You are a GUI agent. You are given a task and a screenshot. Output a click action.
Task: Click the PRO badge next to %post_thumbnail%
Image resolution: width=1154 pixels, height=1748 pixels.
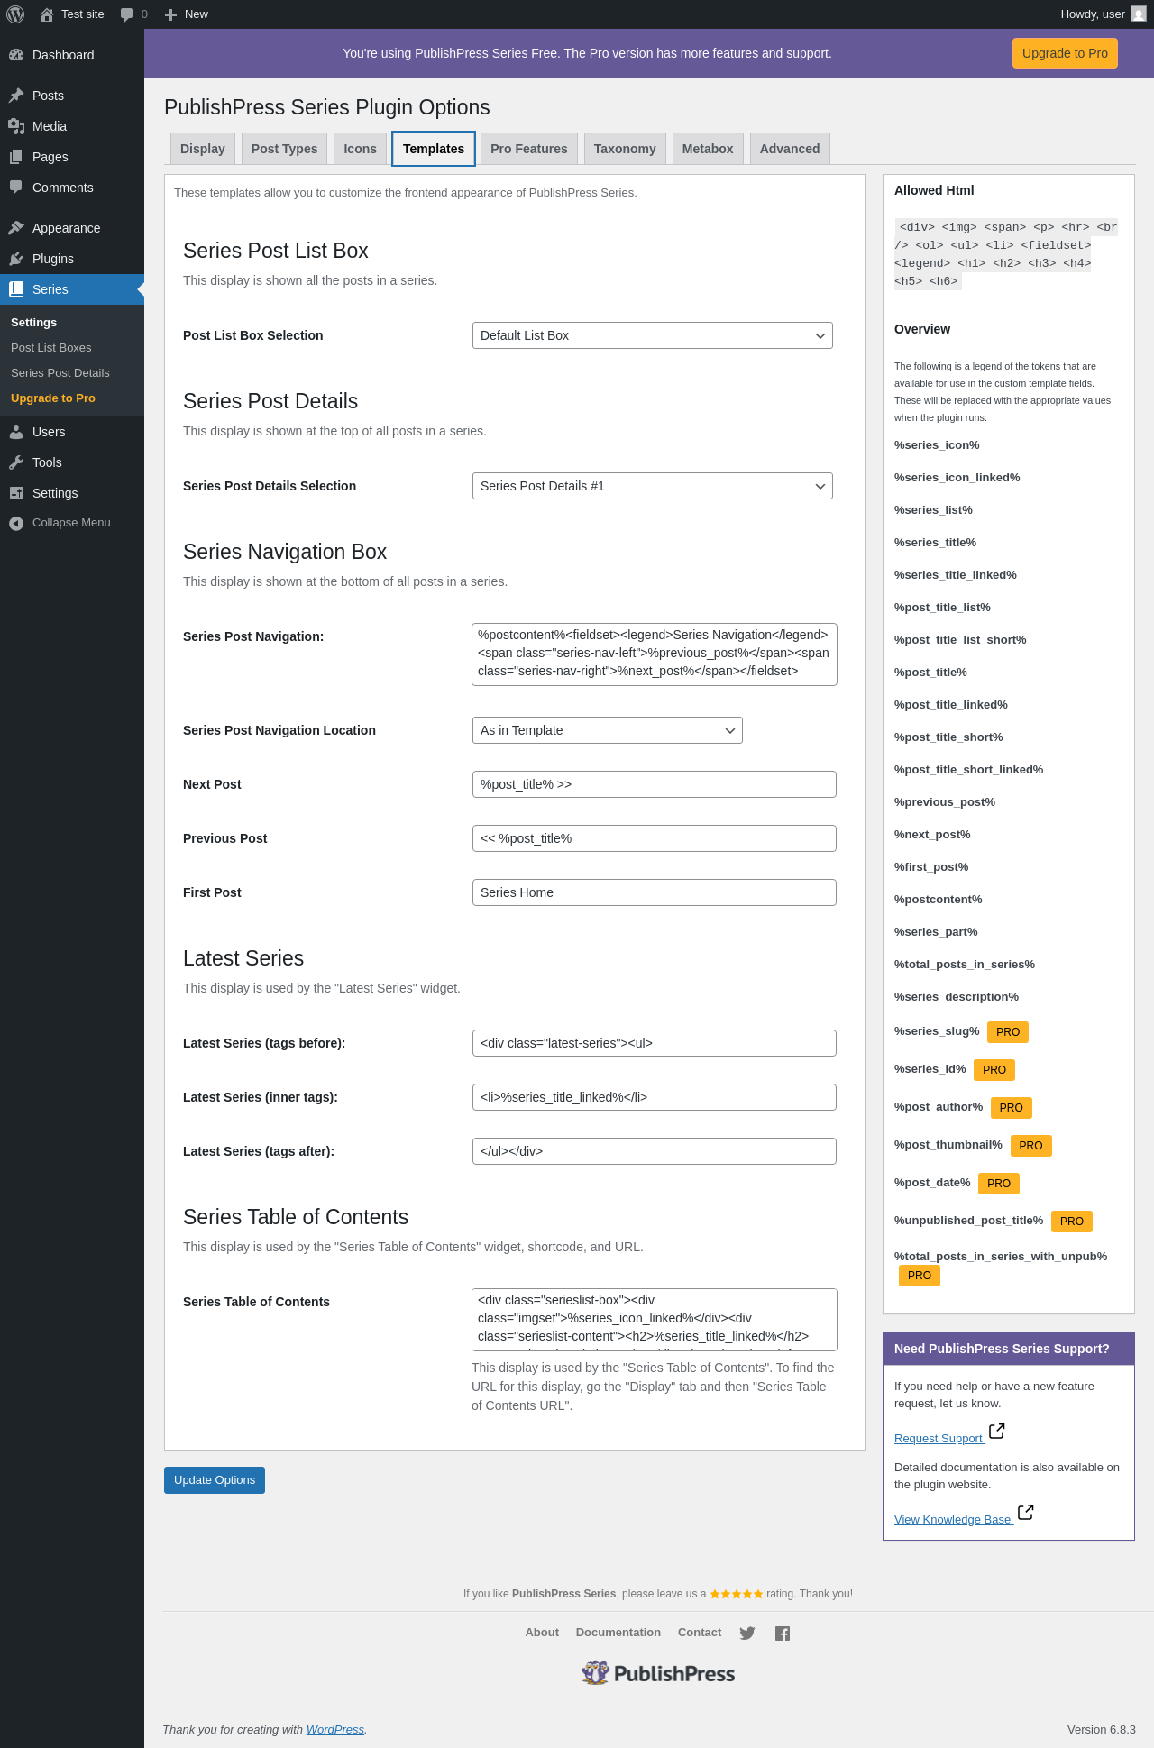click(x=1030, y=1146)
